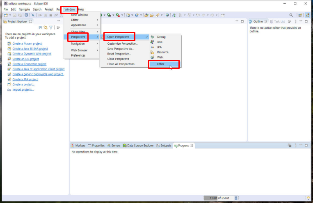Click the Save toolbar icon
This screenshot has height=203, width=313.
coord(15,15)
